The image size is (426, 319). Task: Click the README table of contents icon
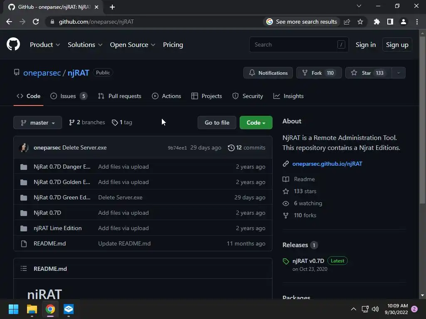click(24, 269)
